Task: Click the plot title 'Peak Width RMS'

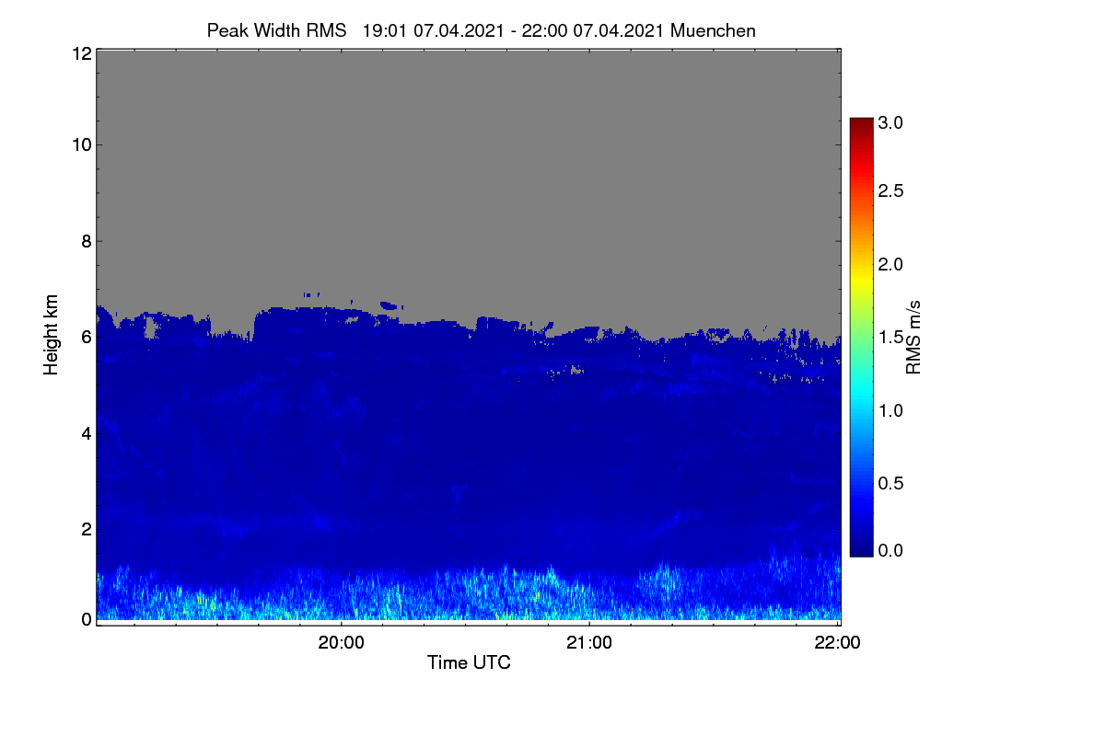Action: point(276,30)
